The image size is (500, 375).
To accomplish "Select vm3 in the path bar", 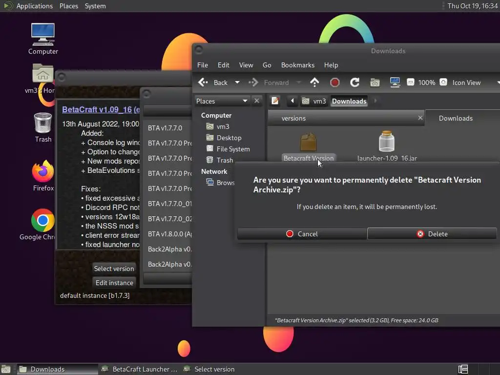I will point(314,101).
